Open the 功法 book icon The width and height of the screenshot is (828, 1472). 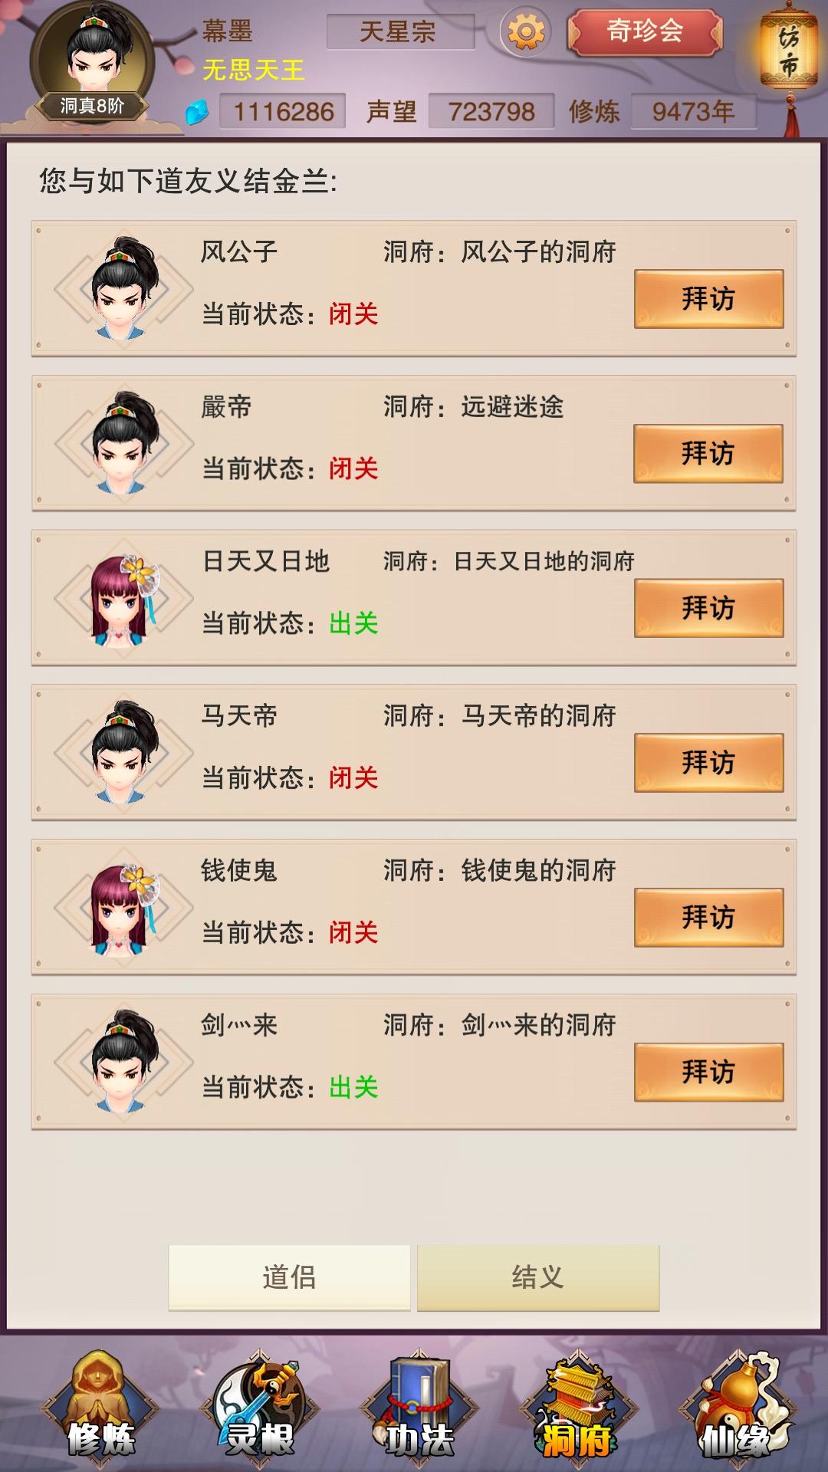coord(419,1407)
